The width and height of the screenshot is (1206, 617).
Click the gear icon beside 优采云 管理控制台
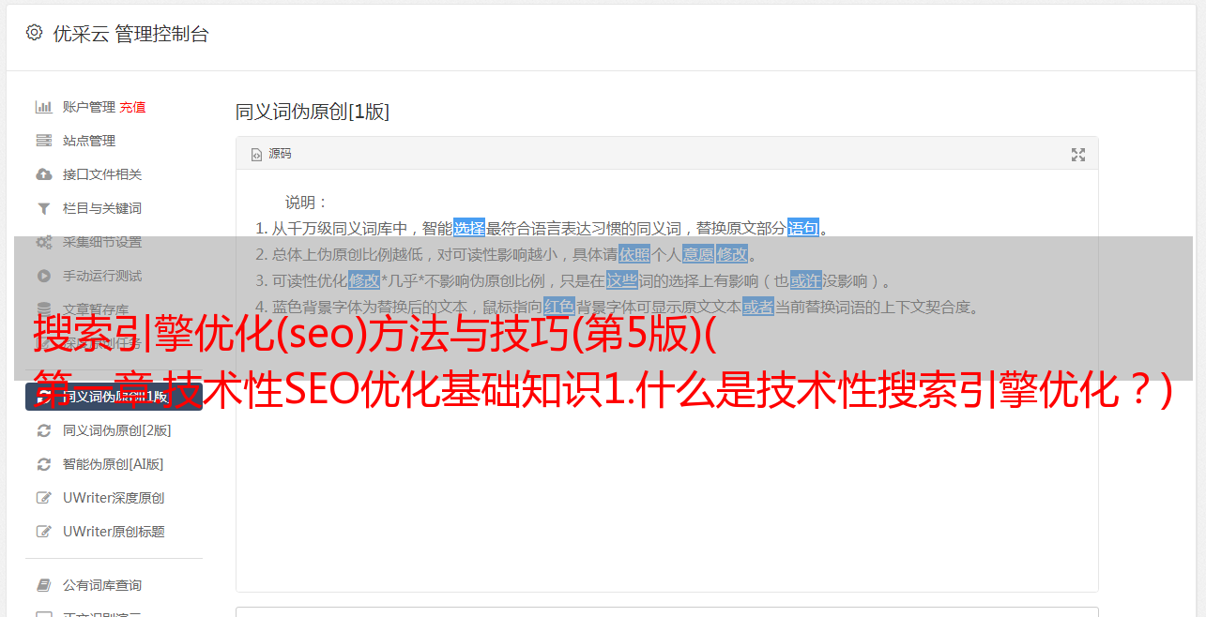(x=35, y=33)
